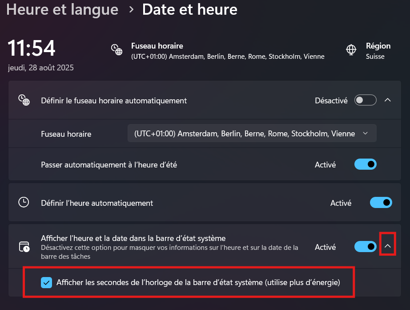Turn off Définir l'heure automatiquement
Viewport: 410px width, 310px height.
(381, 202)
